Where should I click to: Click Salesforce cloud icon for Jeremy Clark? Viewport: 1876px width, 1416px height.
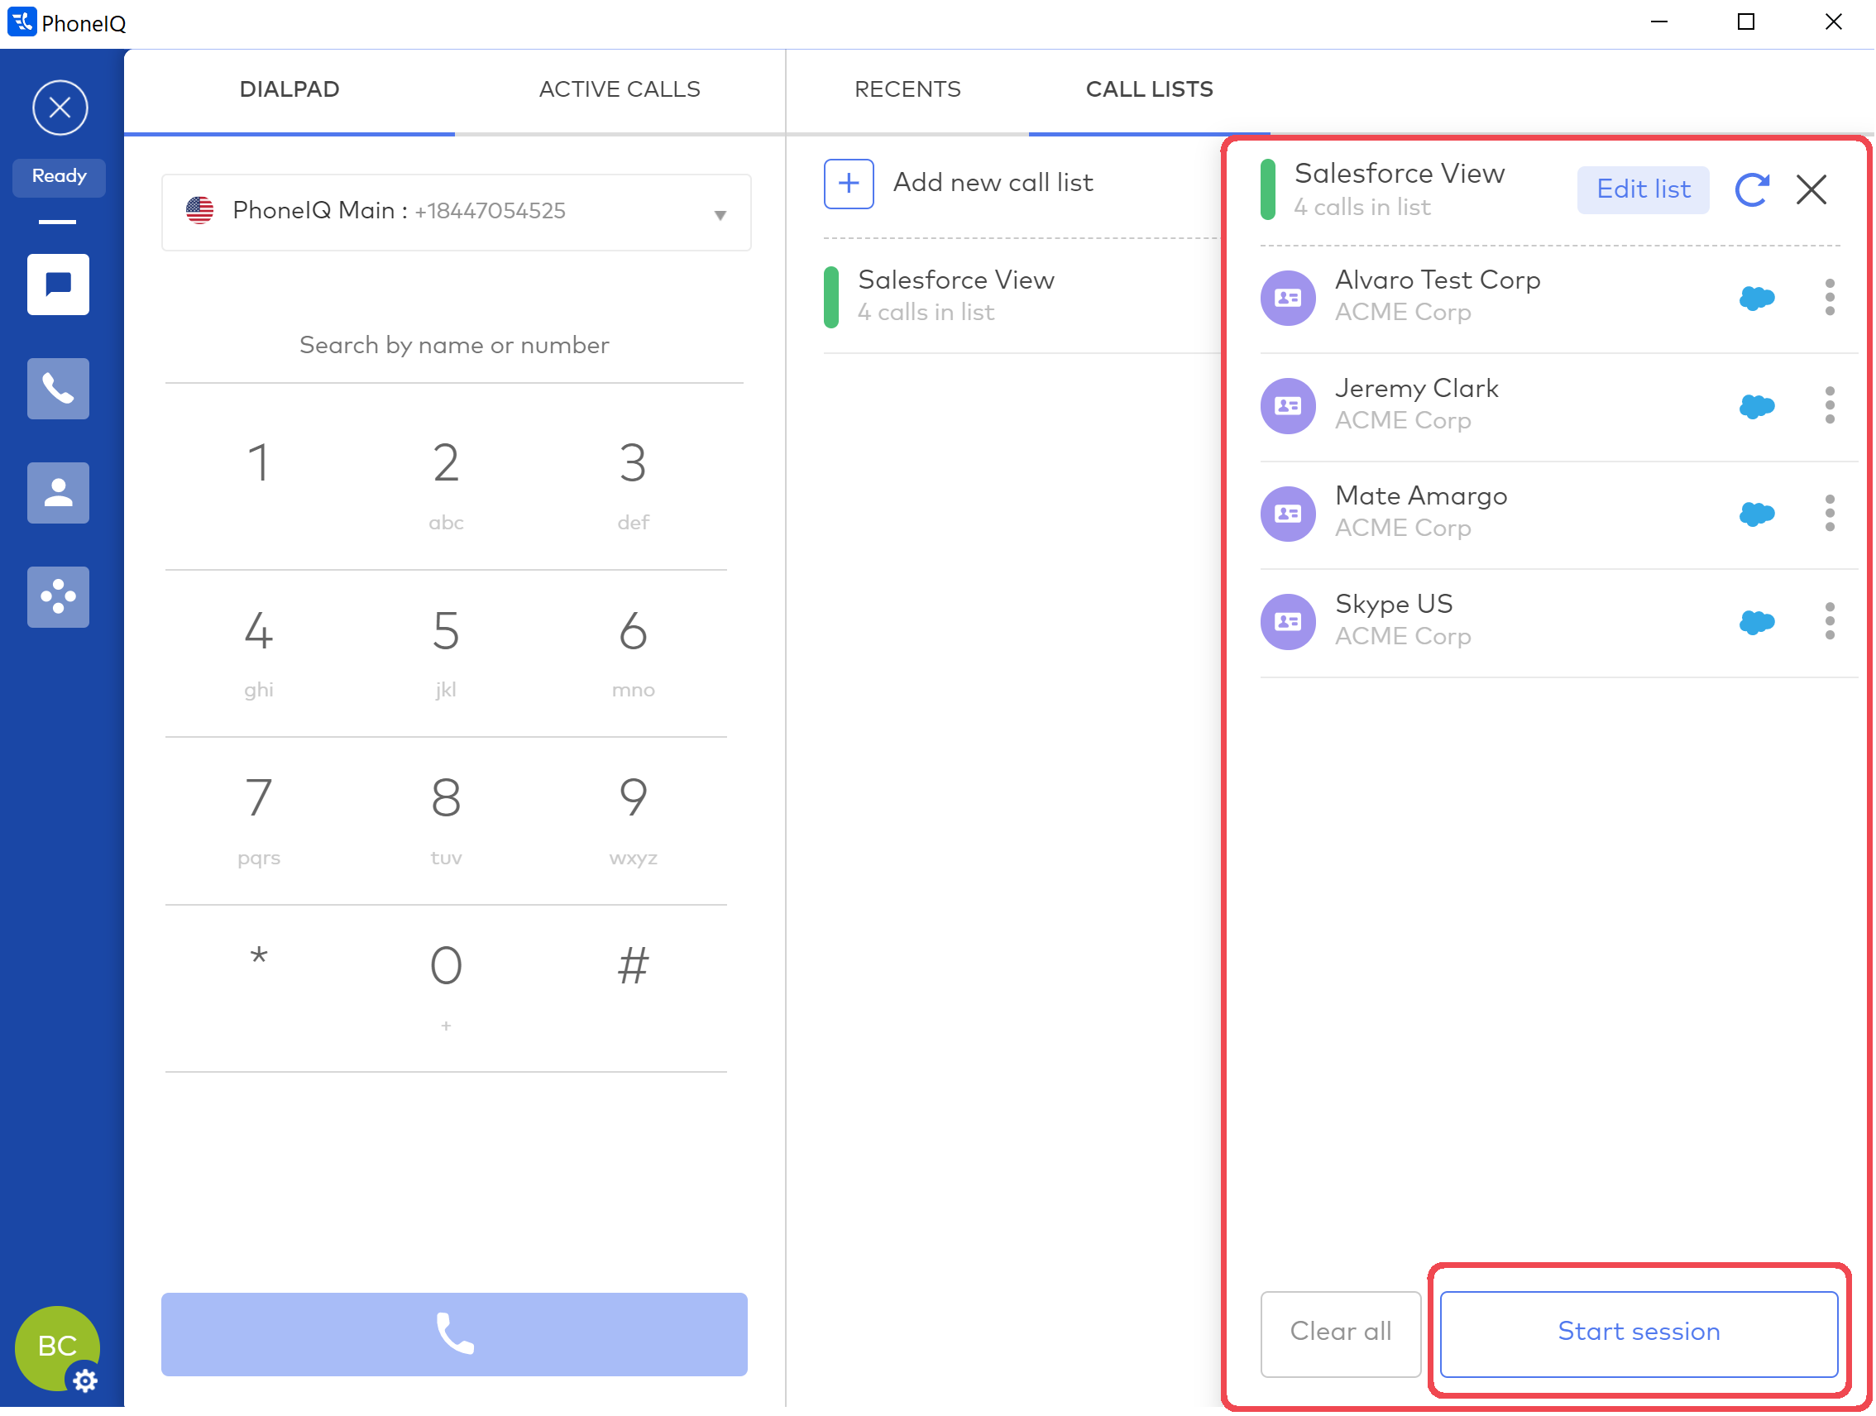(1756, 406)
